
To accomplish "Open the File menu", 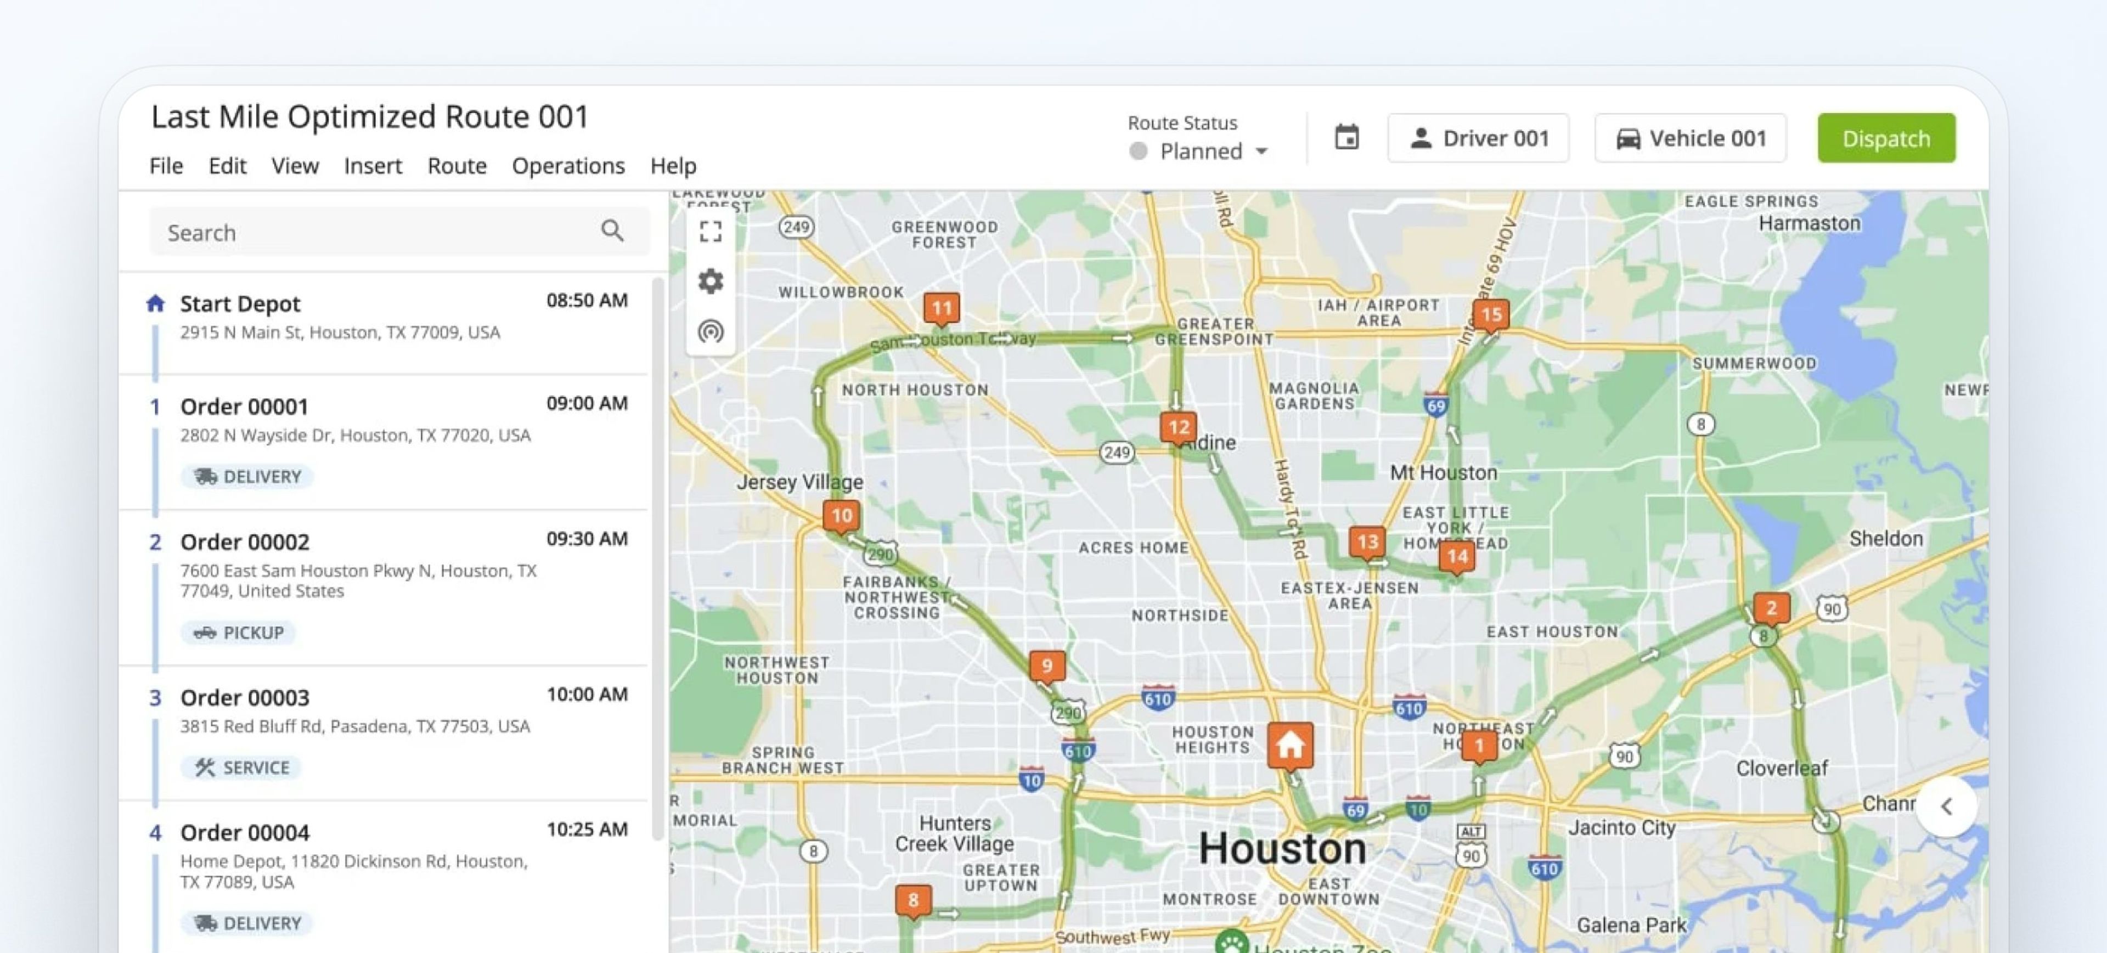I will [166, 166].
